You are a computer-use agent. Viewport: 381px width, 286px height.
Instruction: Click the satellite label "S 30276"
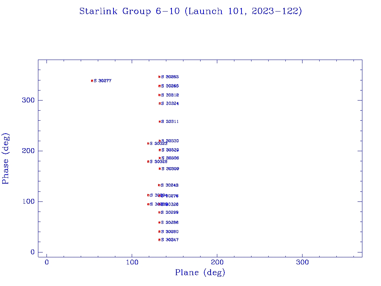pyautogui.click(x=170, y=196)
